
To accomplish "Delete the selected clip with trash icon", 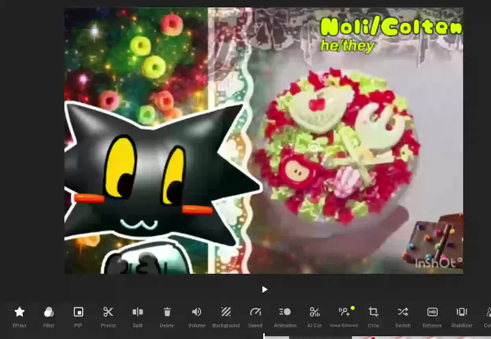I will coord(167,317).
